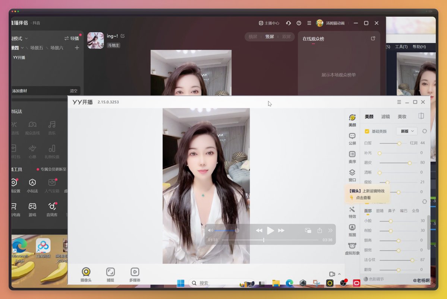Open the 窗口 window layers icon
The width and height of the screenshot is (447, 299).
click(x=352, y=175)
